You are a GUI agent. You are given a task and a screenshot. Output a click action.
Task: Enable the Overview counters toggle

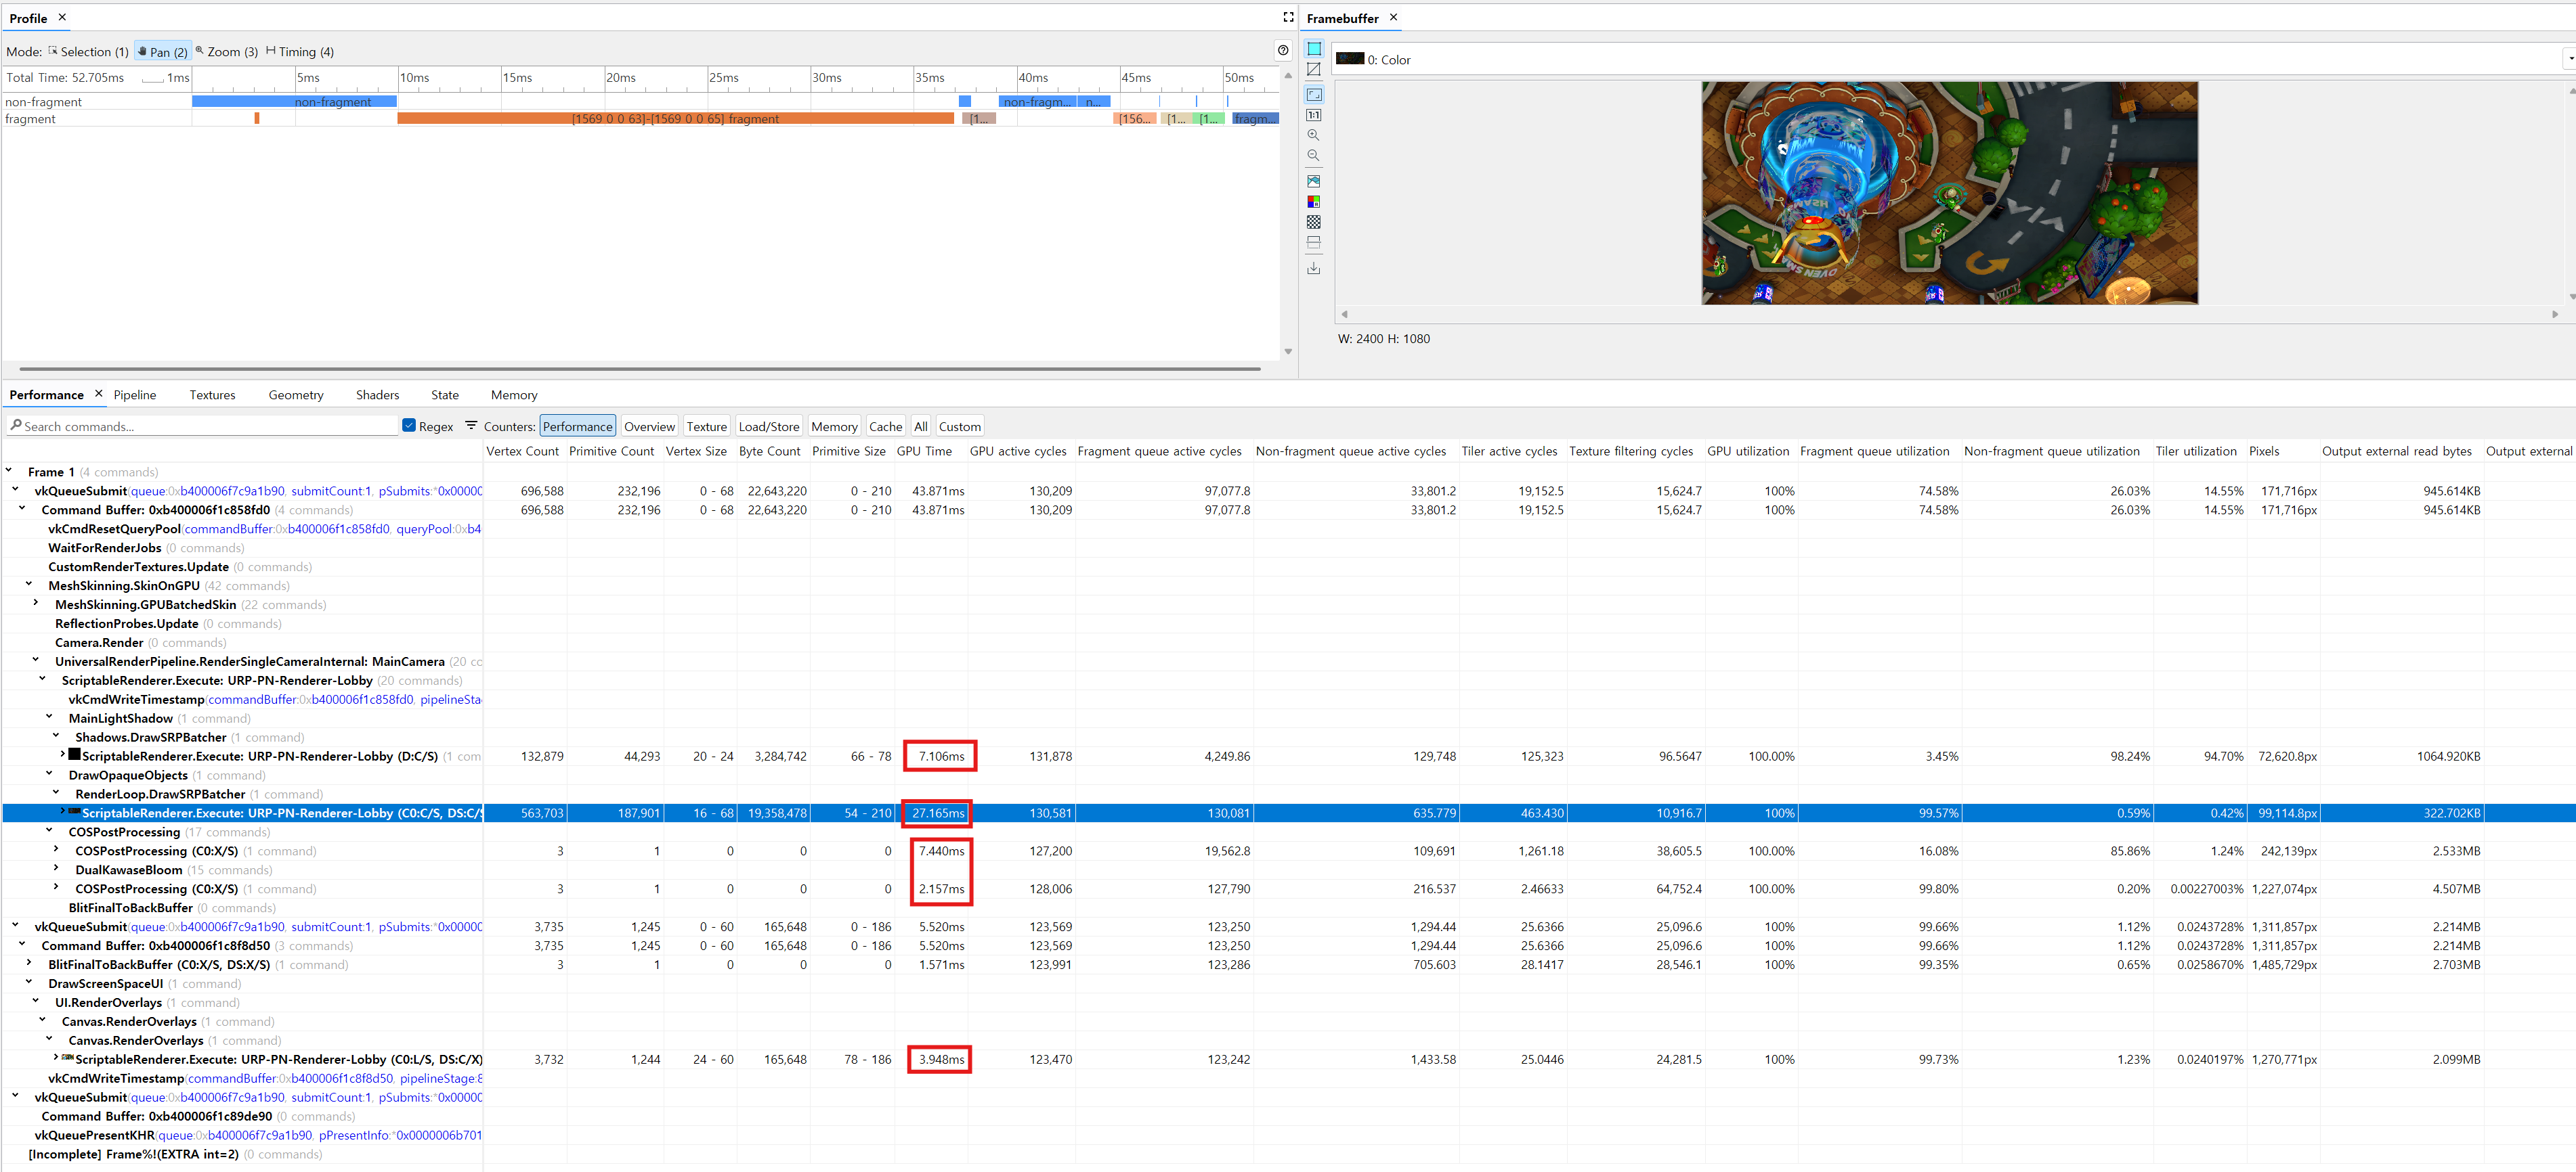tap(649, 426)
